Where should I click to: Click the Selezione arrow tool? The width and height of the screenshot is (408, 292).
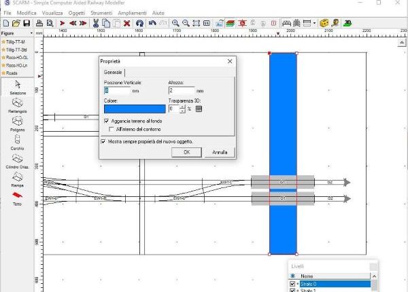click(x=18, y=85)
